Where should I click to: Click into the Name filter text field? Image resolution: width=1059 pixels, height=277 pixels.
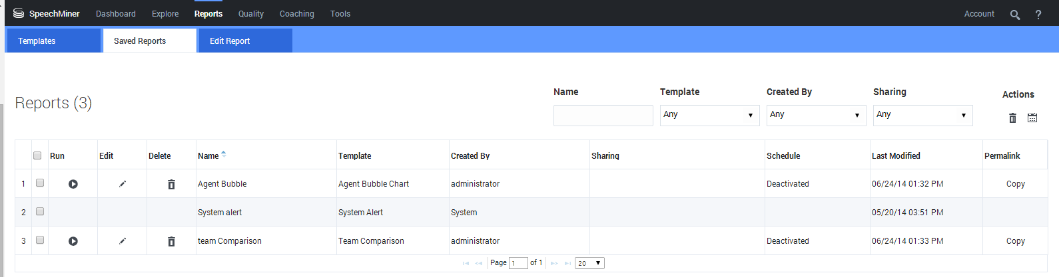click(603, 115)
